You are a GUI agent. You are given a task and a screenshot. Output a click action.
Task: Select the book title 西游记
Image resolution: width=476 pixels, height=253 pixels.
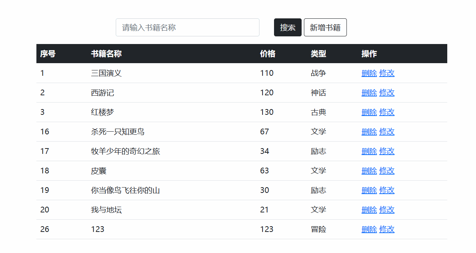point(102,93)
